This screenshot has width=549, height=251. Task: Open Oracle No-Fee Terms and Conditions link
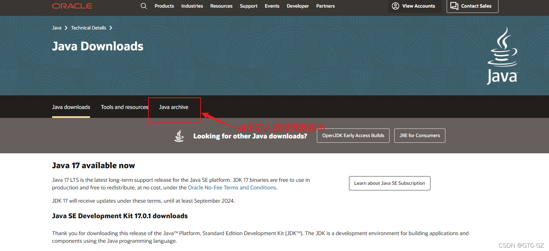232,187
